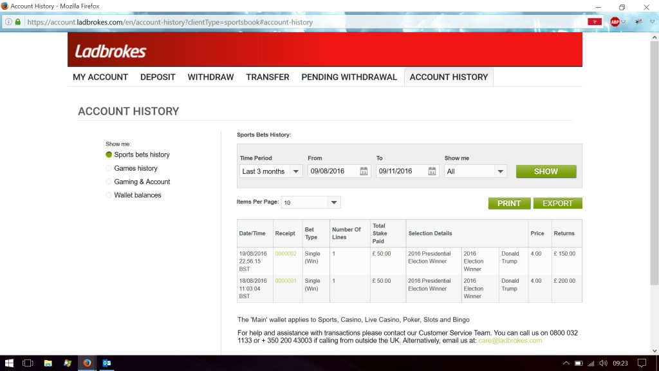659x371 pixels.
Task: Click the spider-like extension icon in toolbar
Action: pyautogui.click(x=639, y=22)
